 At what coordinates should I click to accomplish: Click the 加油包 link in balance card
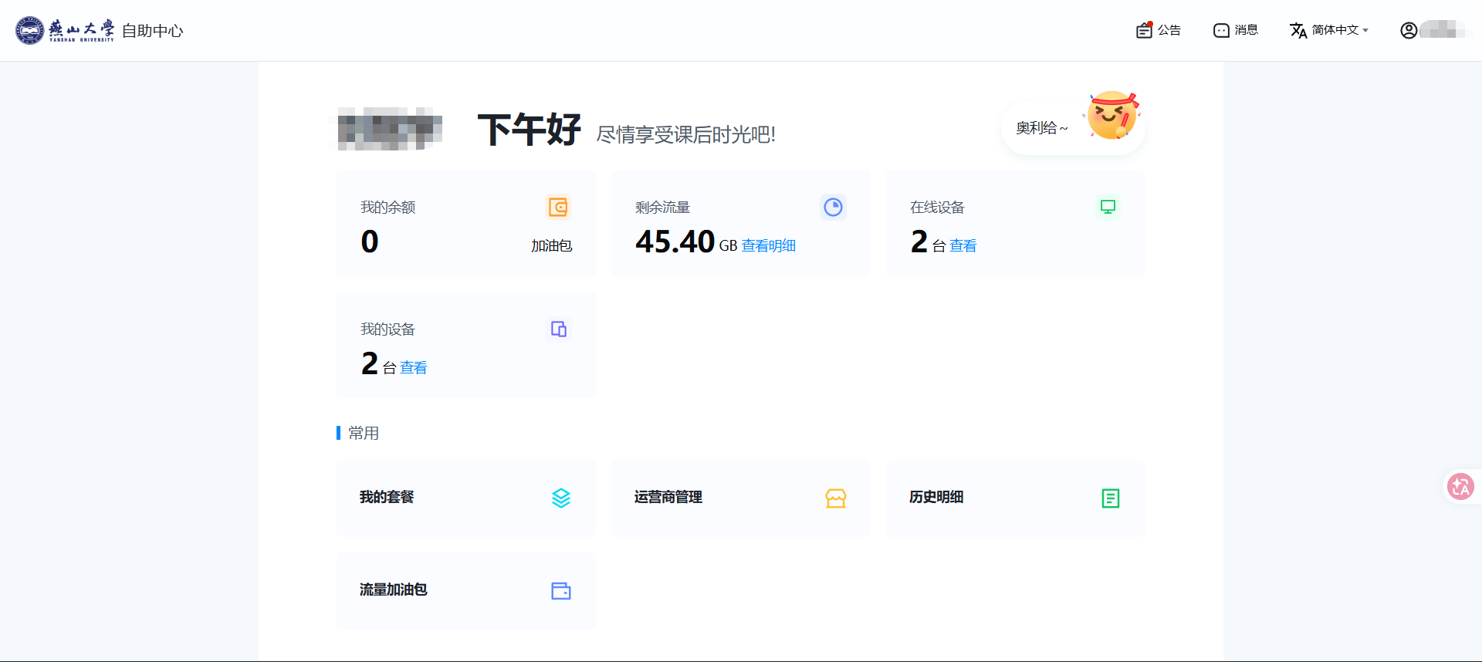(x=551, y=245)
